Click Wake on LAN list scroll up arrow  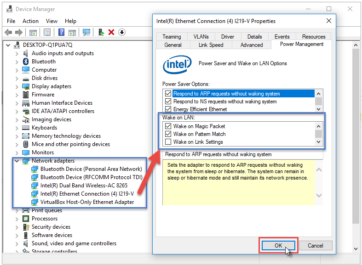[319, 126]
